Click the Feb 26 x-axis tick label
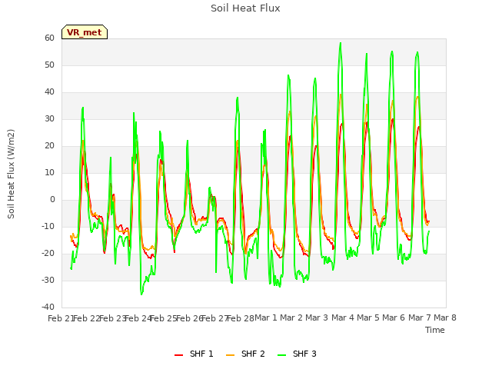Screen dimensions: 492x369 tap(189, 318)
